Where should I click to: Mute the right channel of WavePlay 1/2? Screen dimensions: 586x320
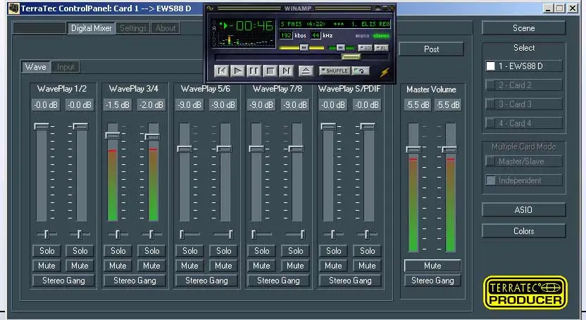click(x=80, y=266)
